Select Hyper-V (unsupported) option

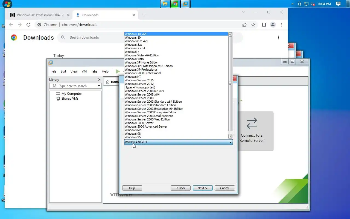[176, 87]
